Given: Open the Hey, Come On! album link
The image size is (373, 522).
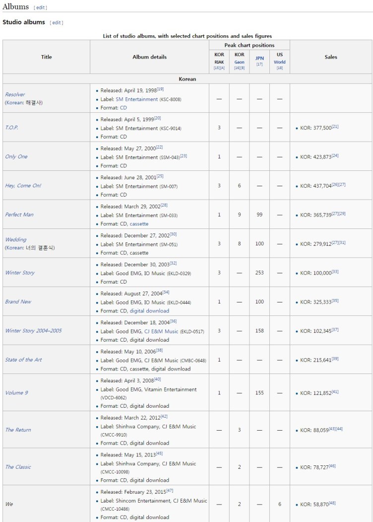Looking at the screenshot, I should (x=23, y=186).
